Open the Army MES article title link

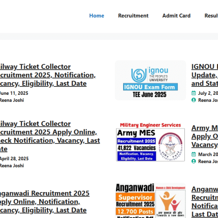pyautogui.click(x=205, y=136)
